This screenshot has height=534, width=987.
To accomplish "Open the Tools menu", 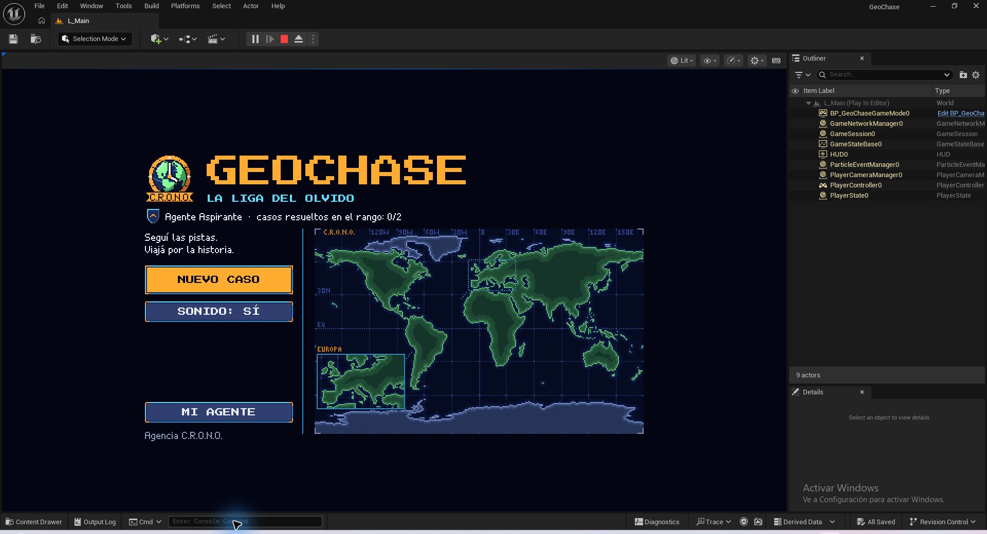I will (x=123, y=6).
